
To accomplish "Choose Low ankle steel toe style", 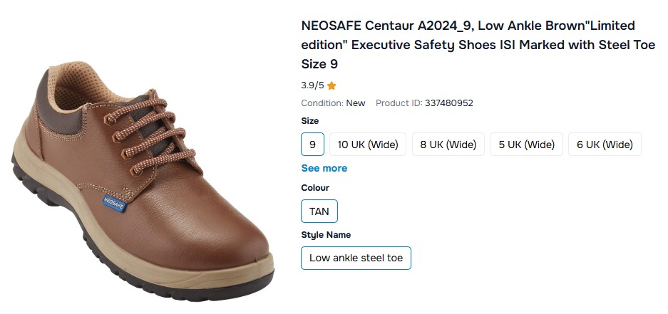I will pos(356,258).
